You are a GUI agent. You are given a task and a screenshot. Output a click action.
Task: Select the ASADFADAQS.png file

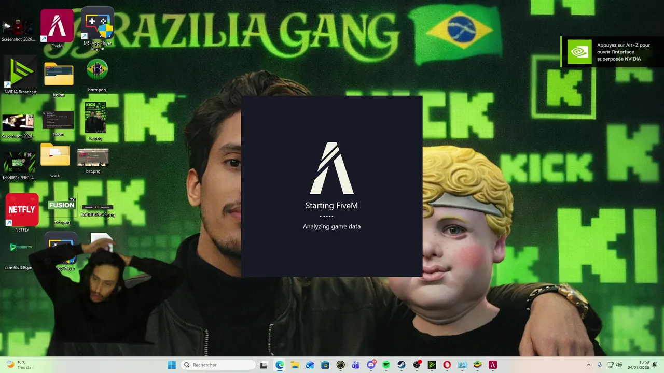[98, 210]
